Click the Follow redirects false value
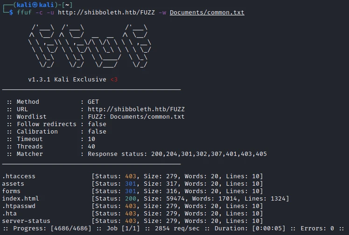The image size is (349, 235). [97, 124]
